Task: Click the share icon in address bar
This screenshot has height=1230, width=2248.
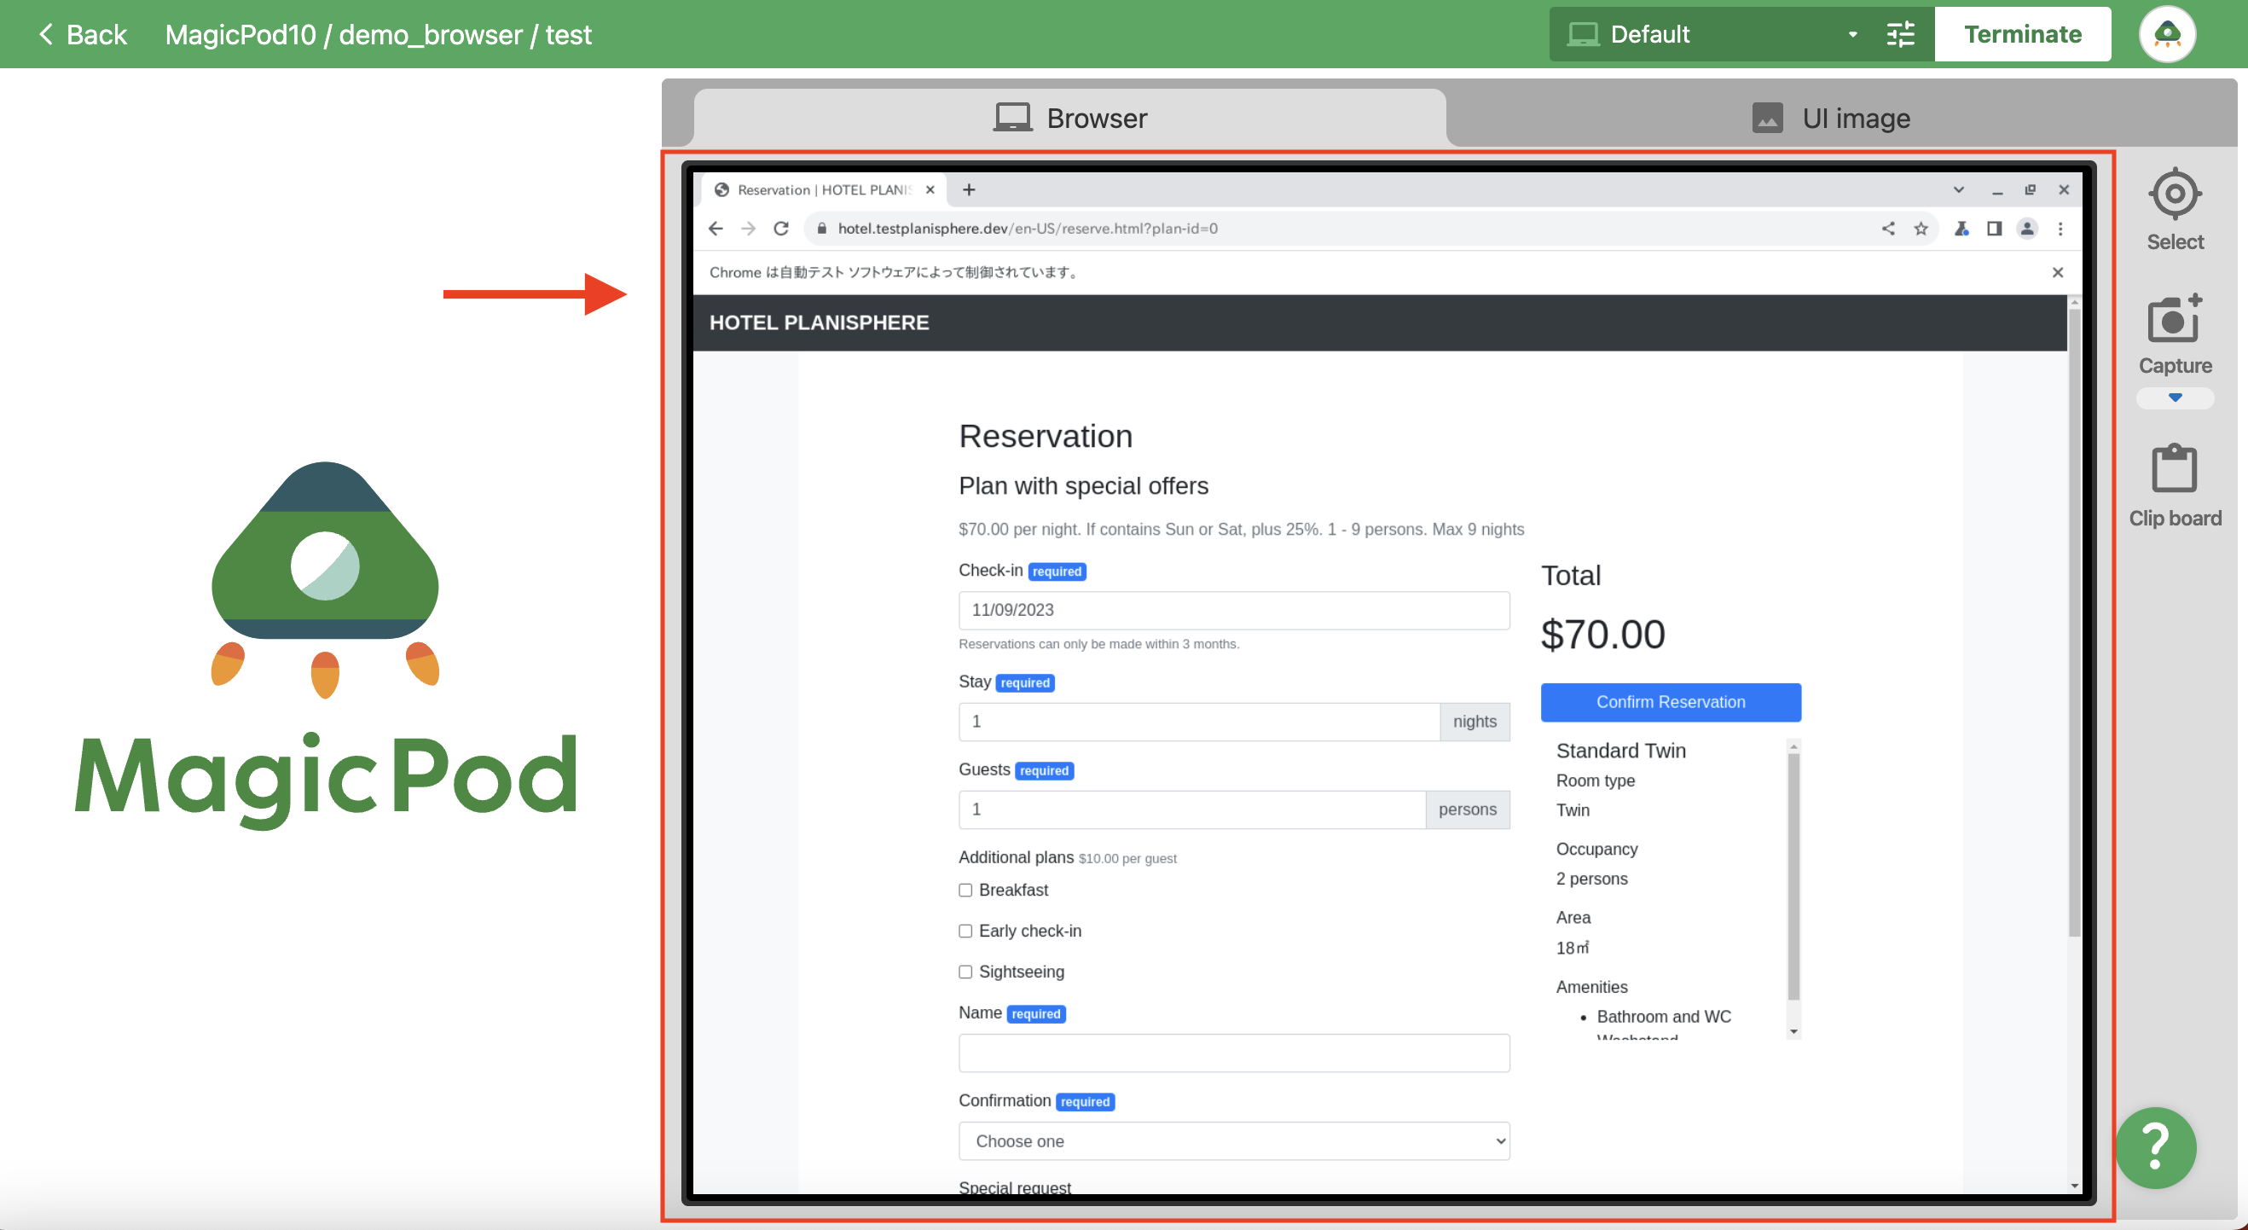Action: click(1887, 229)
